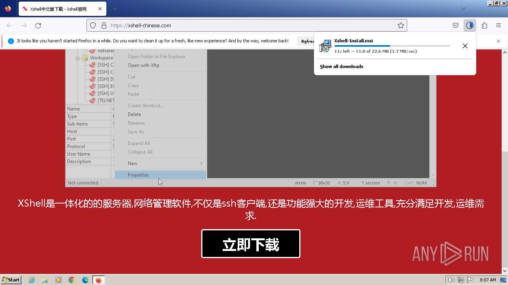Bookmark this page with star icon
Viewport: 508px width, 285px height.
coord(401,25)
